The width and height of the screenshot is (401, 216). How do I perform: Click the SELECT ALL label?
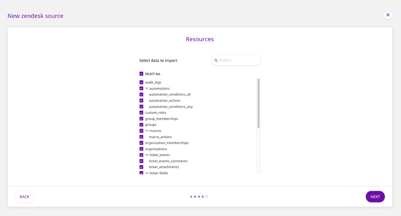[153, 74]
